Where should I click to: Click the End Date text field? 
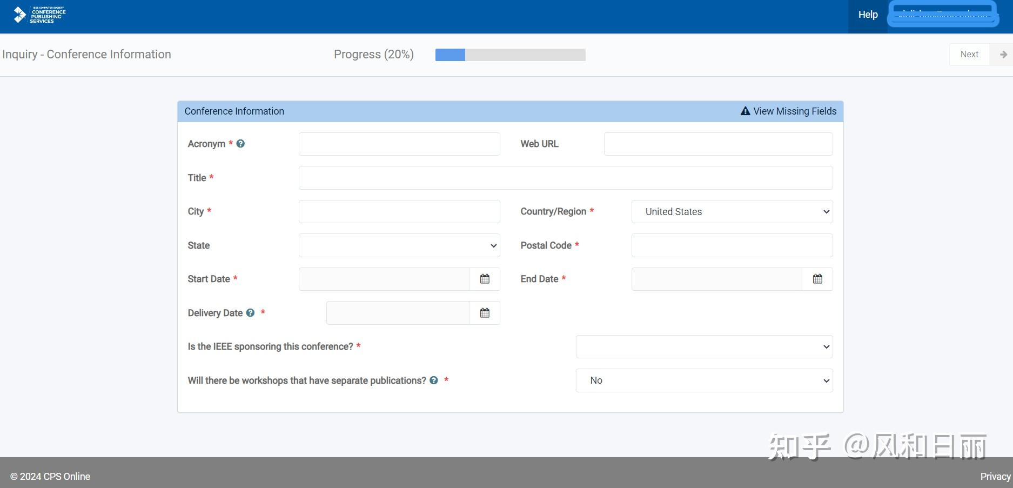coord(717,279)
